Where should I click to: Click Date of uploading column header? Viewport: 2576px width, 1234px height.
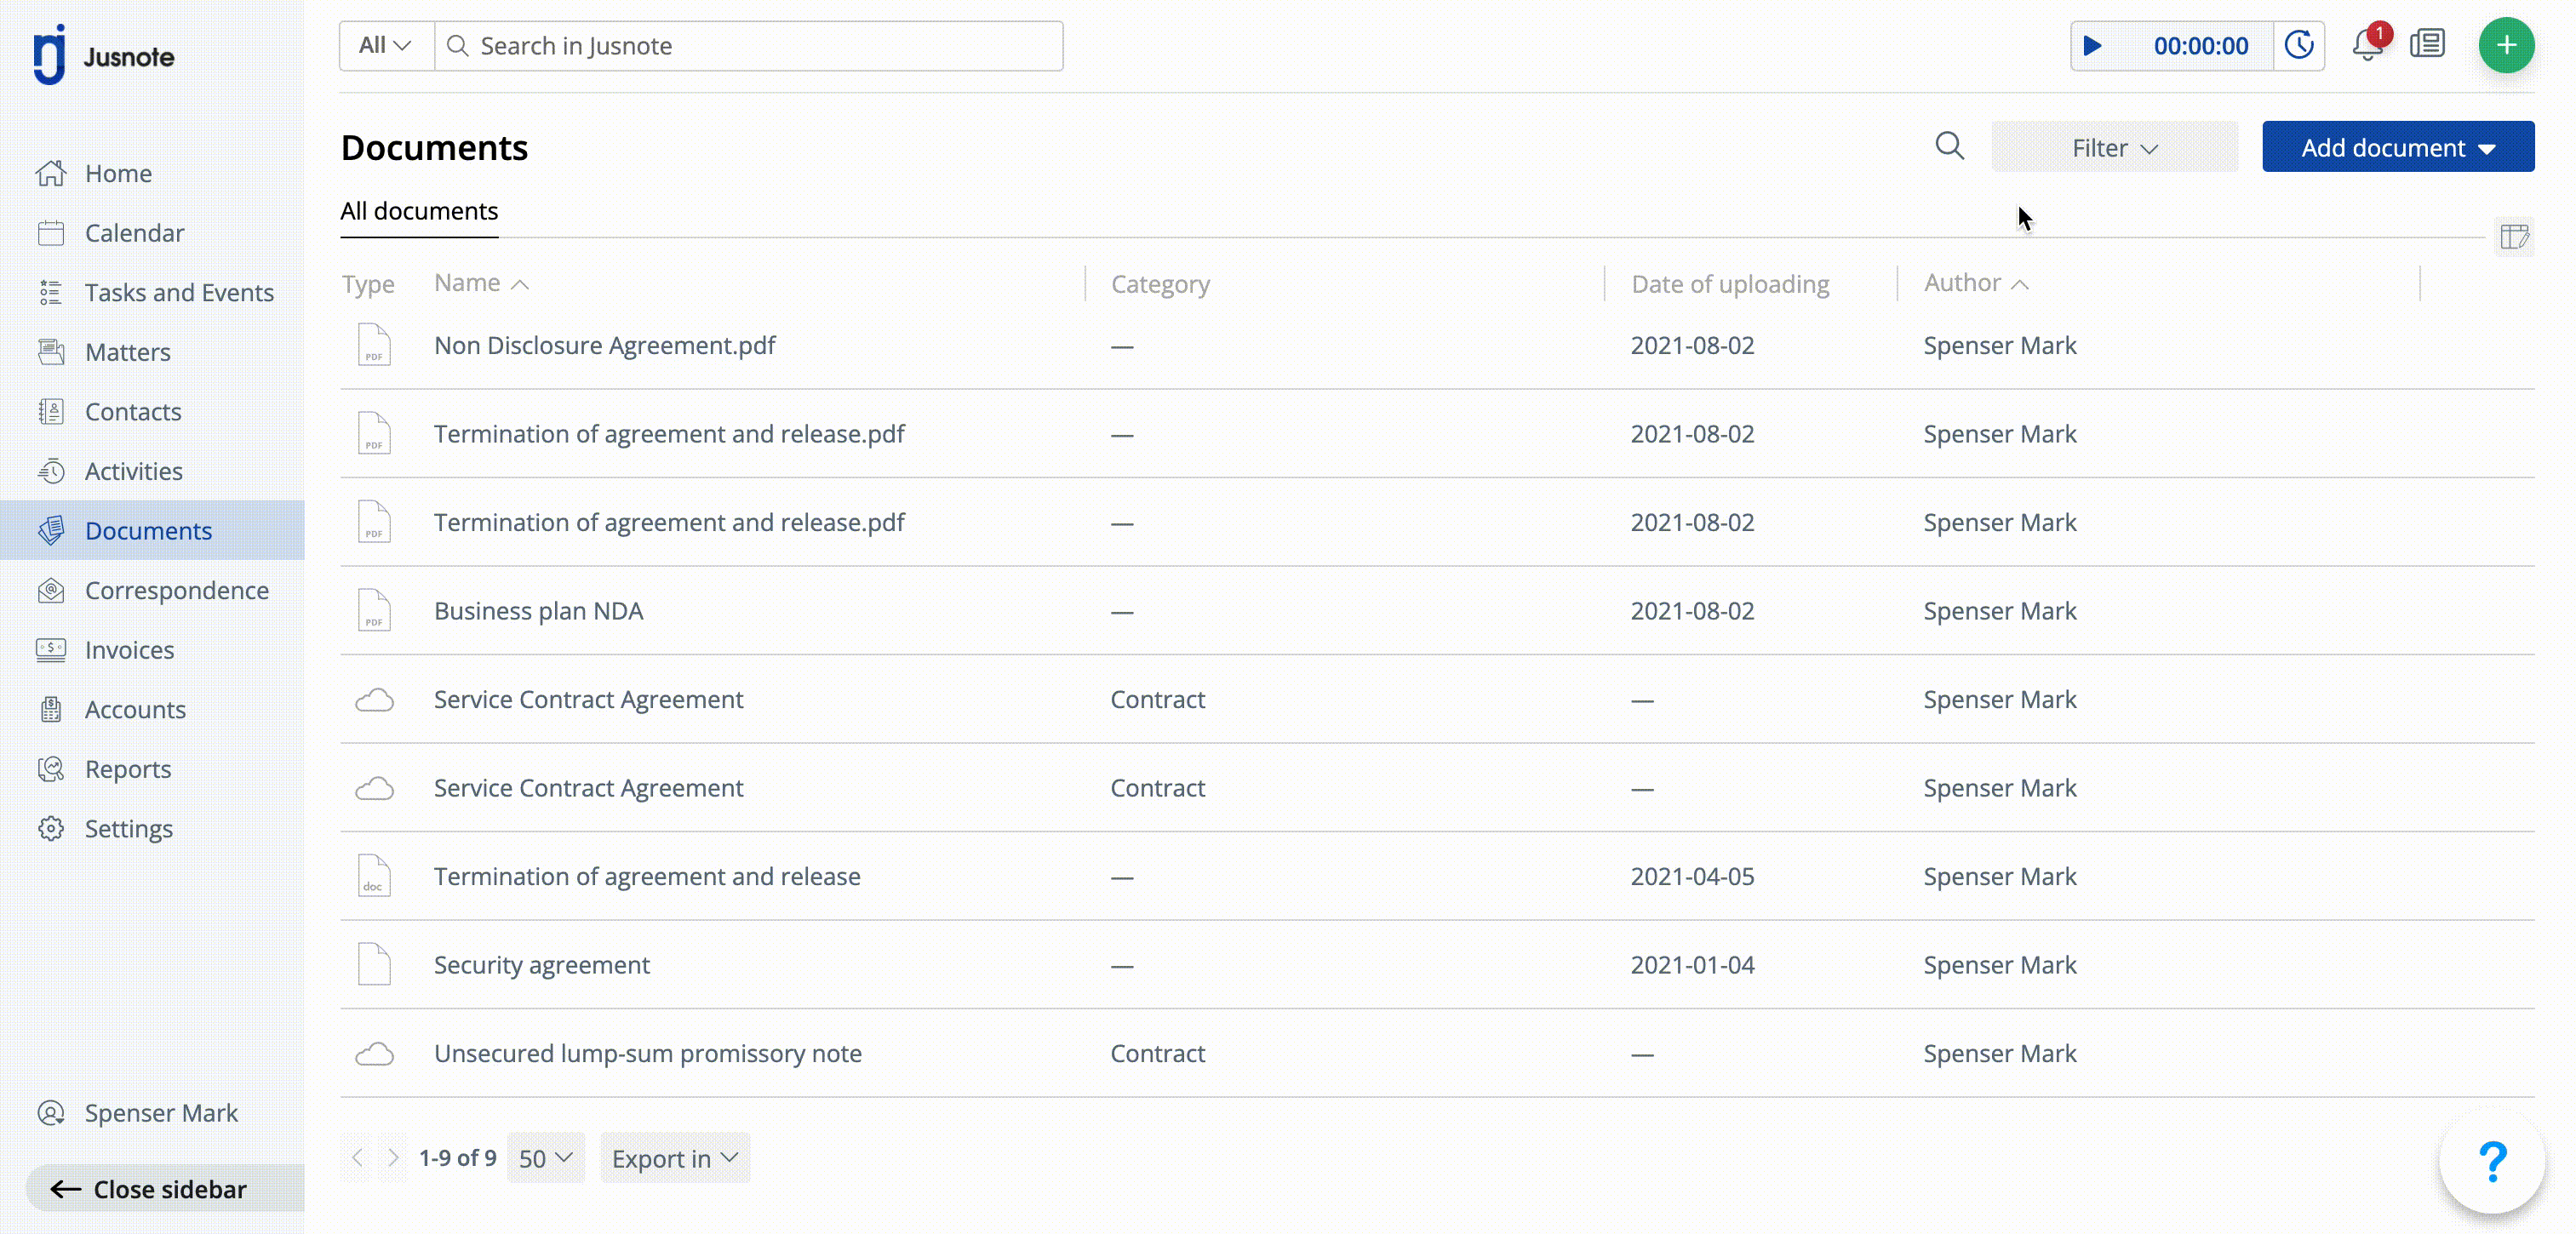click(1730, 284)
